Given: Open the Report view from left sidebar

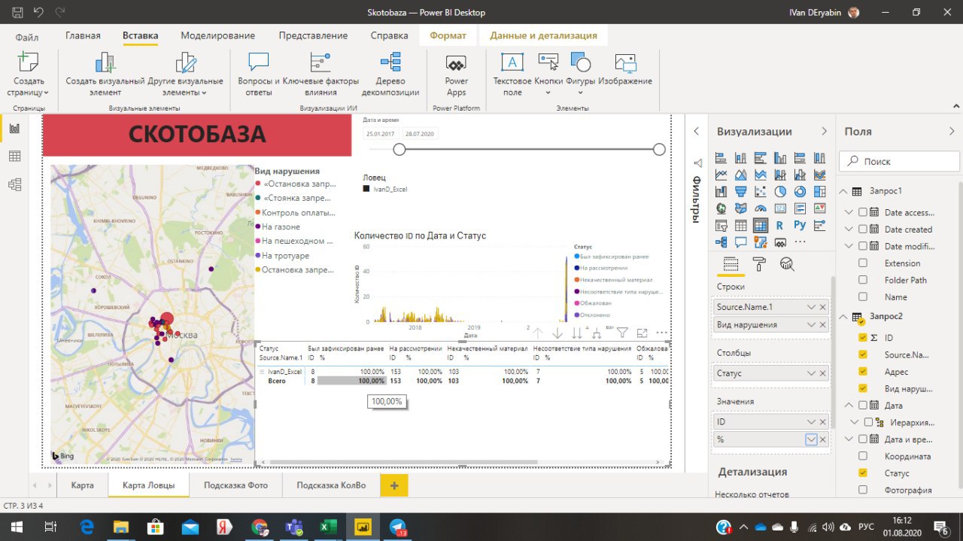Looking at the screenshot, I should tap(14, 128).
